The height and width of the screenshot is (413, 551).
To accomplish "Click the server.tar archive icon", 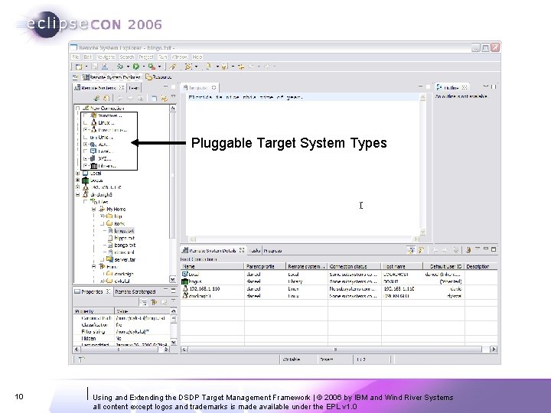I will (109, 259).
